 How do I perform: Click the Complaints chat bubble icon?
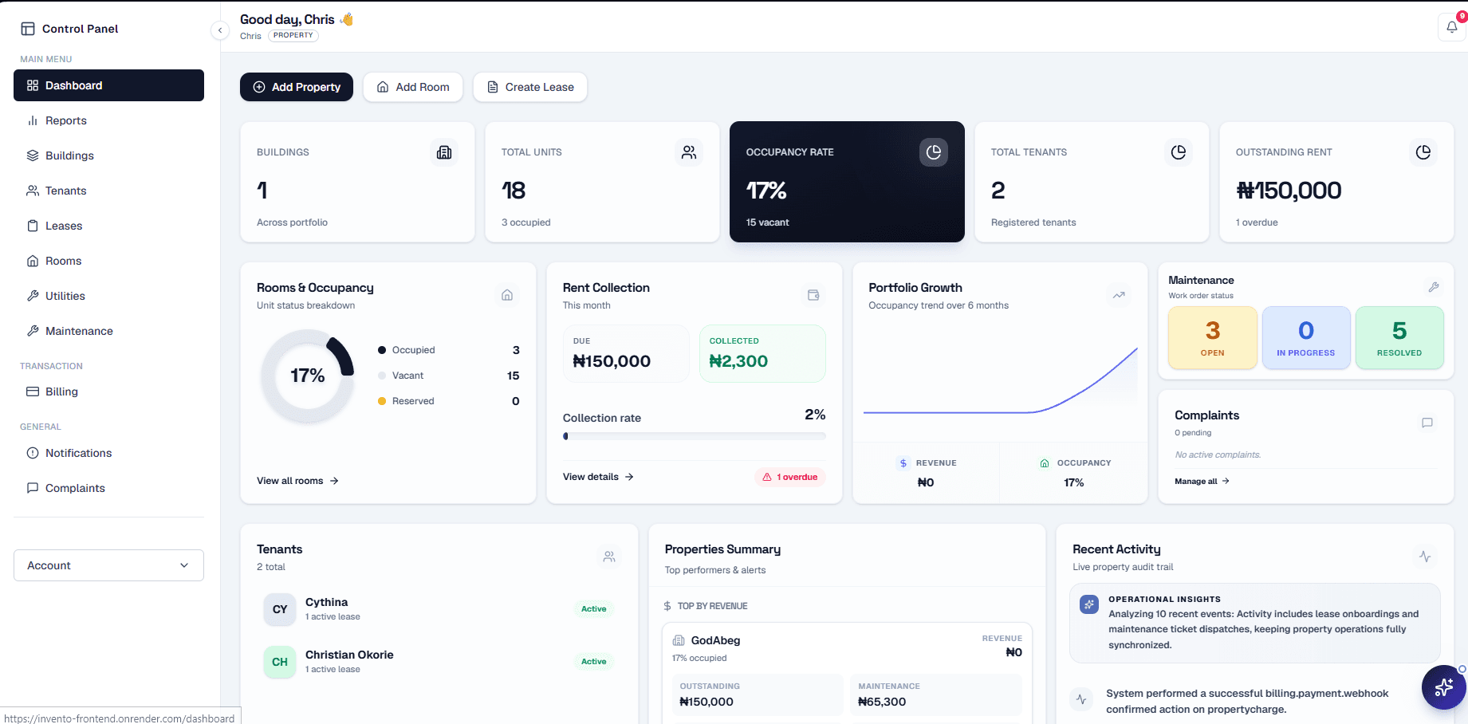pyautogui.click(x=1427, y=423)
